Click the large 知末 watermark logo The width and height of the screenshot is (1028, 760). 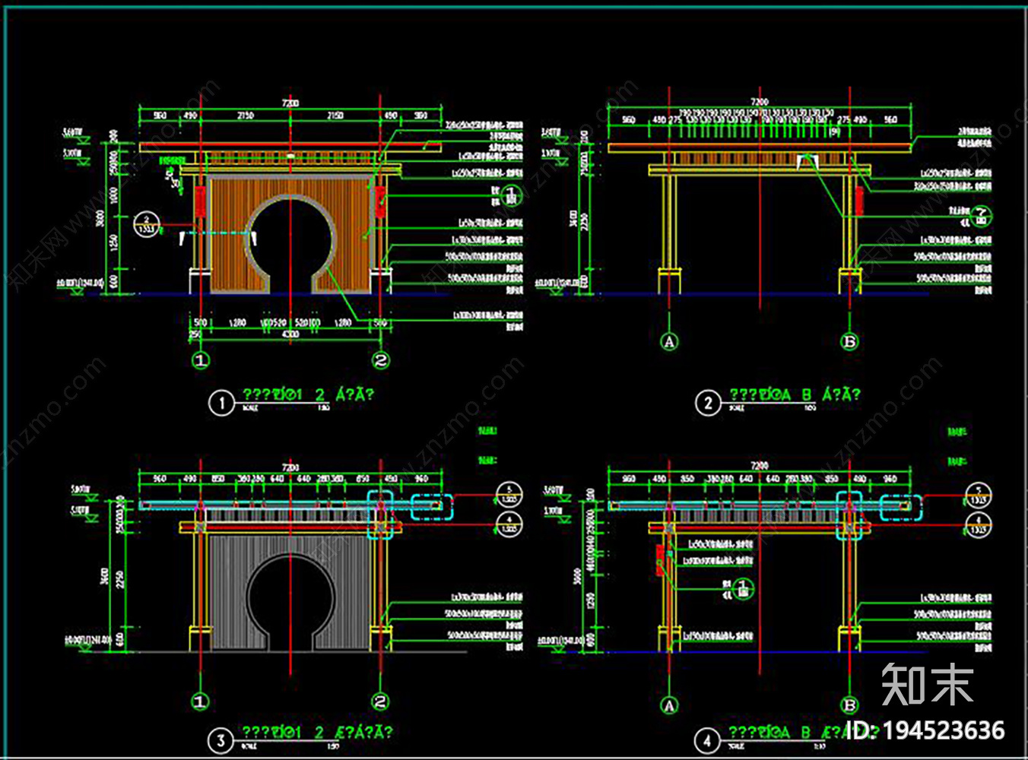click(928, 686)
